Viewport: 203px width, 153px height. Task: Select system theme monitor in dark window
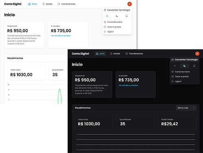pyautogui.click(x=194, y=66)
